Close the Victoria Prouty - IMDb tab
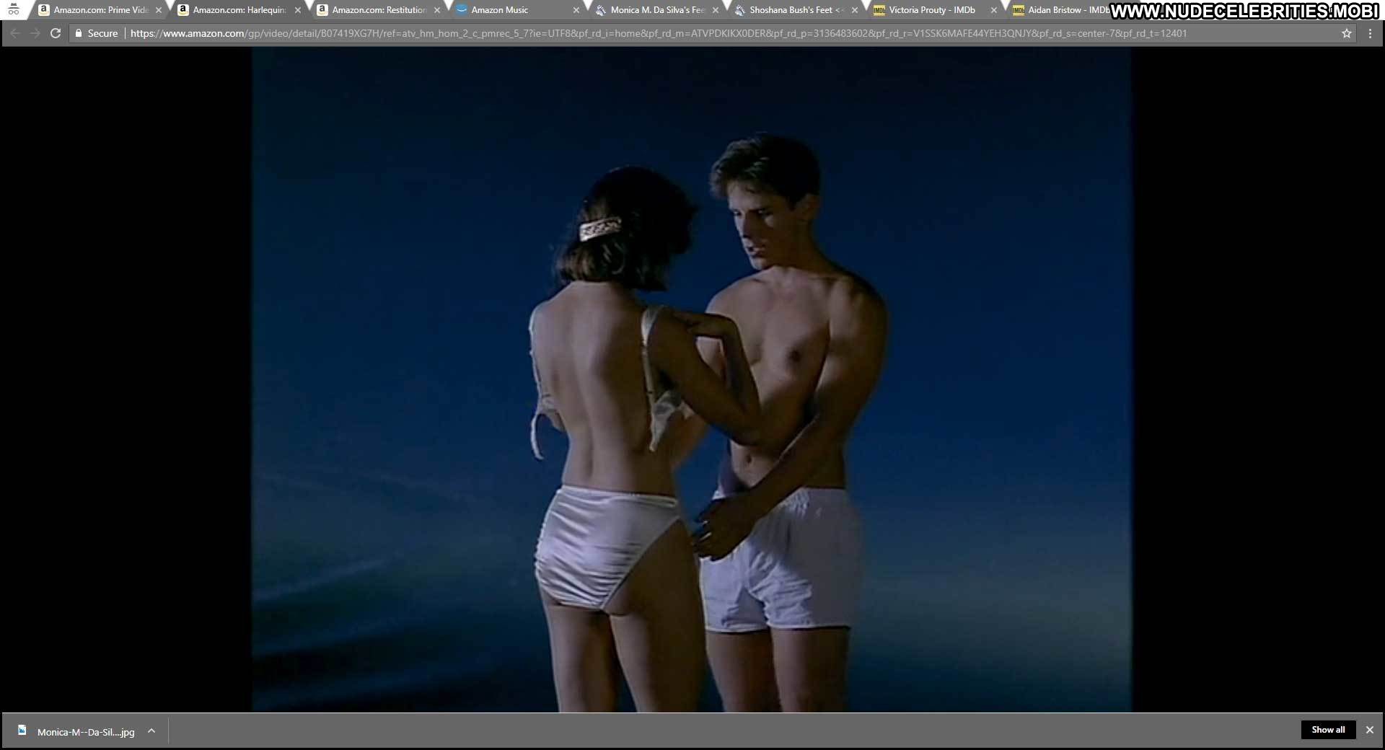This screenshot has width=1385, height=750. (993, 10)
